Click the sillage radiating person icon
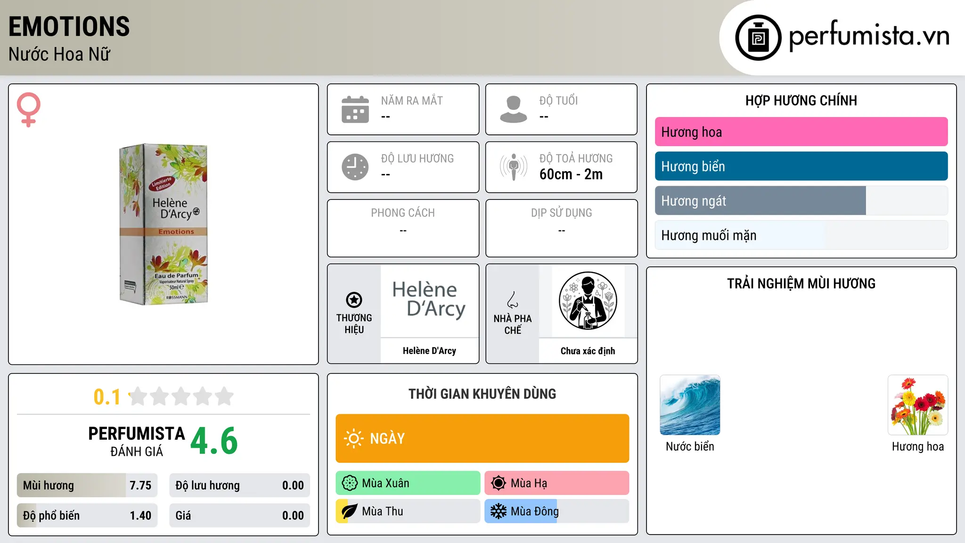 (514, 167)
